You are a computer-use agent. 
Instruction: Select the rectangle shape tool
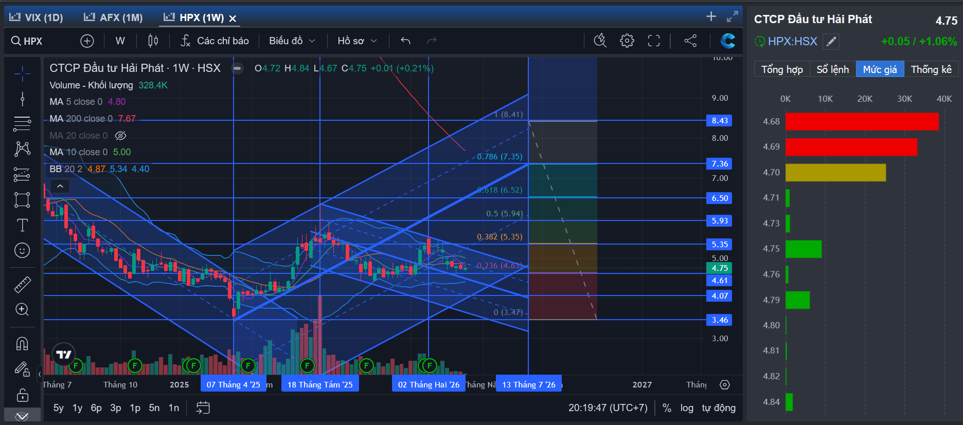(22, 200)
